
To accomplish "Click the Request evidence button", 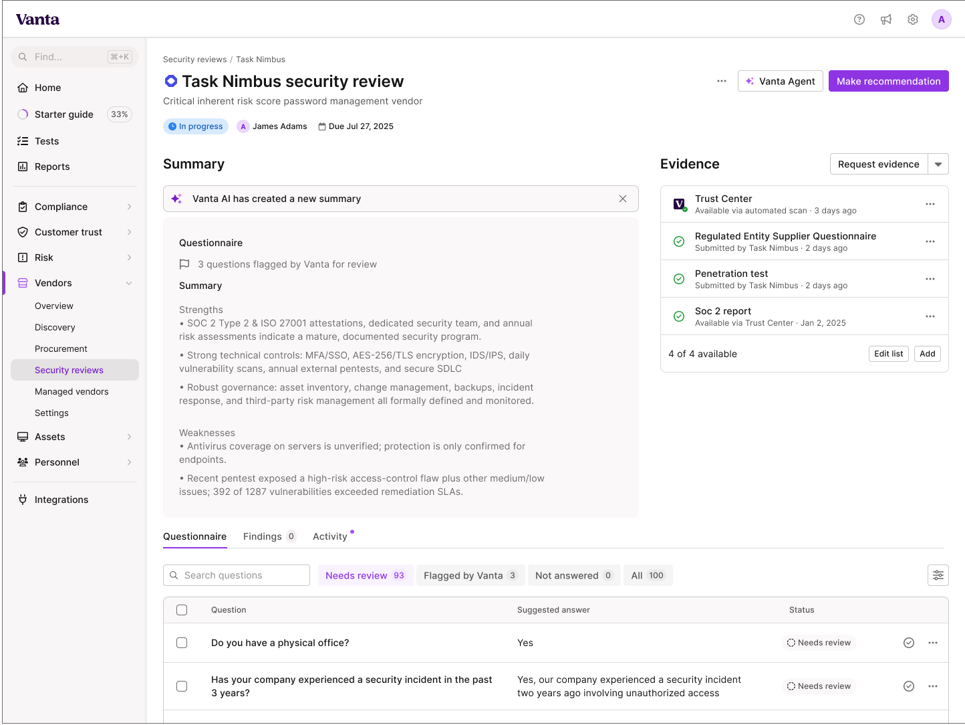I will (879, 164).
